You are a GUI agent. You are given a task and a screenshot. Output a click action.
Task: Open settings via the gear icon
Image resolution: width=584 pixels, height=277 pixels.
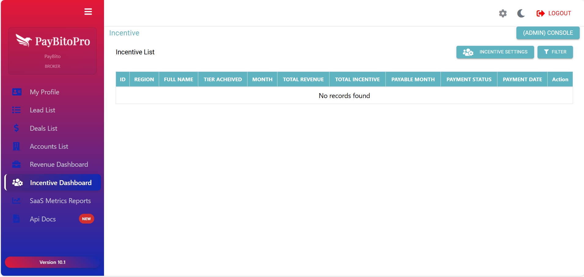503,13
